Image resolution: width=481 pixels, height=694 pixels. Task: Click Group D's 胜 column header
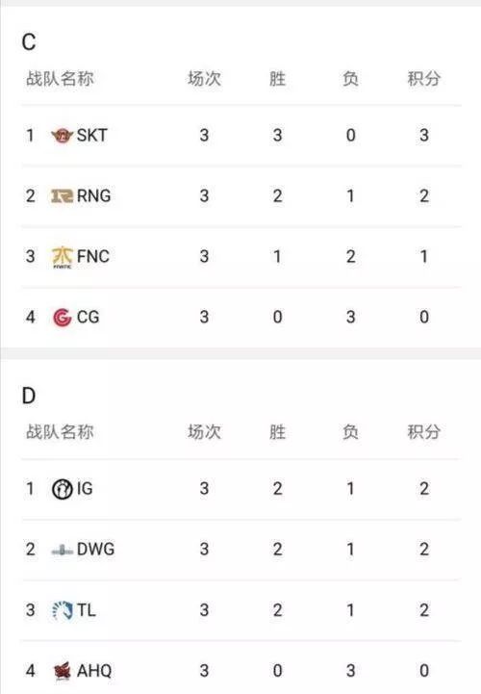point(277,432)
